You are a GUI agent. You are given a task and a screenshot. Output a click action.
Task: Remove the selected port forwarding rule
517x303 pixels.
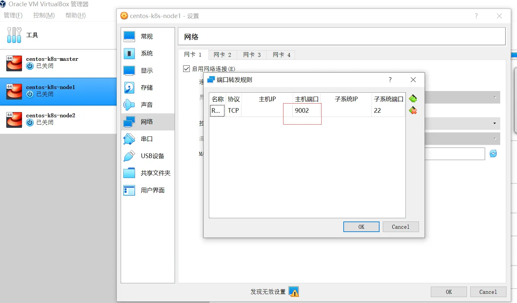[x=413, y=110]
